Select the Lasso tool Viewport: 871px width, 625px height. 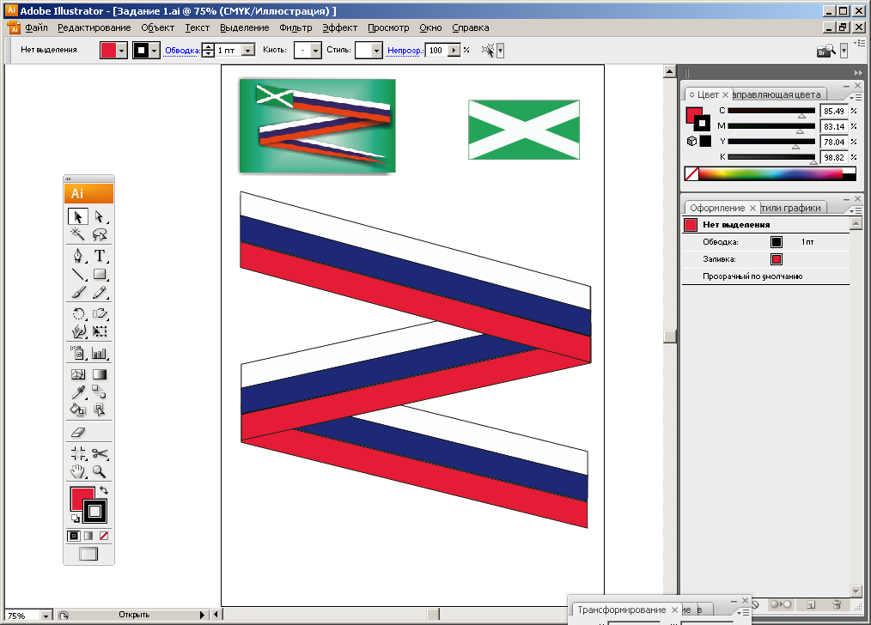click(x=100, y=234)
